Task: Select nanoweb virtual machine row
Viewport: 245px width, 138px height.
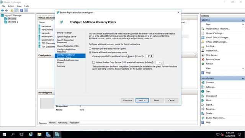Action: pos(46,33)
